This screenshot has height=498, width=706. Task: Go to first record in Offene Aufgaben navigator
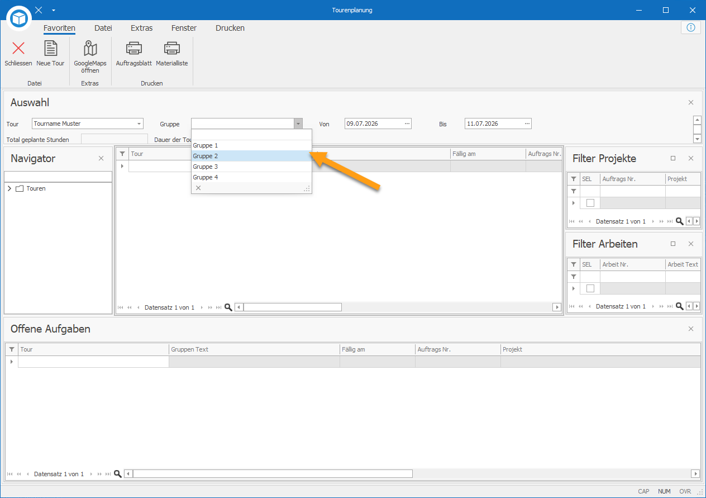point(9,474)
